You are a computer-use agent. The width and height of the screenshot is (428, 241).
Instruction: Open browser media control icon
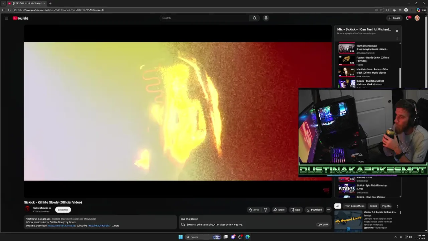394,10
